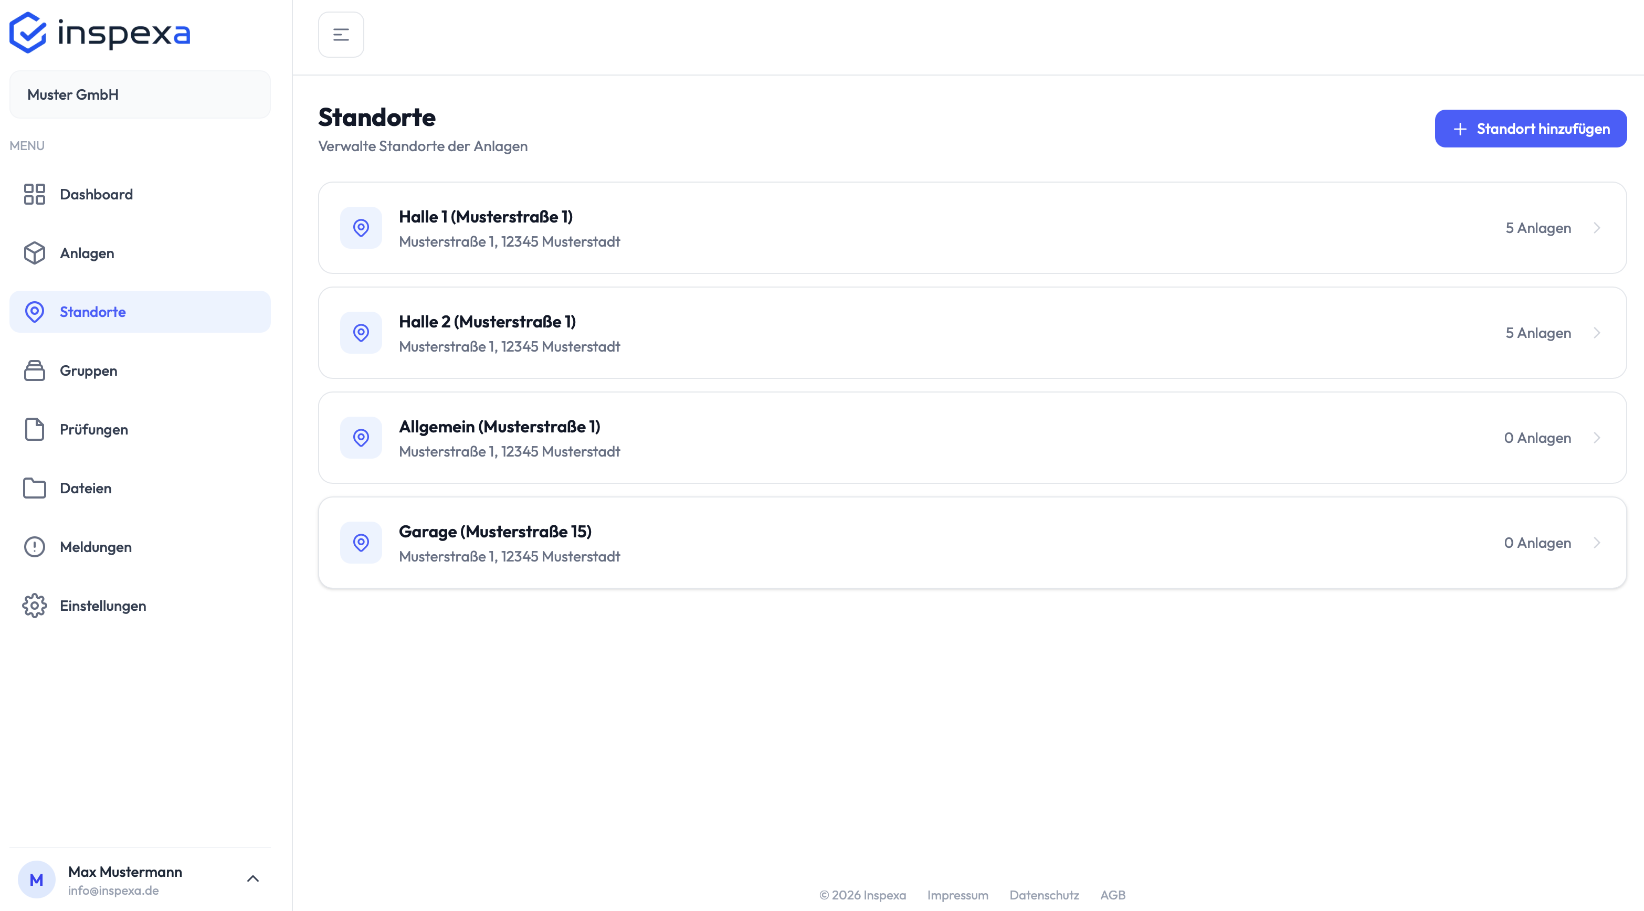Open the Prüfungen menu item
This screenshot has height=911, width=1644.
pos(140,429)
